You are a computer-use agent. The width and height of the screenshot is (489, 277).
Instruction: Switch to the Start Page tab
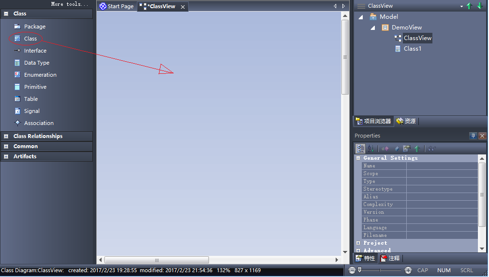[x=117, y=6]
